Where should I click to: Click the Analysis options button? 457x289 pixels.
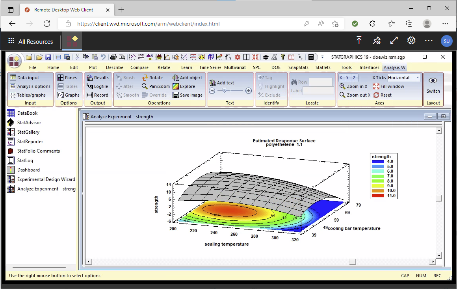pyautogui.click(x=30, y=86)
